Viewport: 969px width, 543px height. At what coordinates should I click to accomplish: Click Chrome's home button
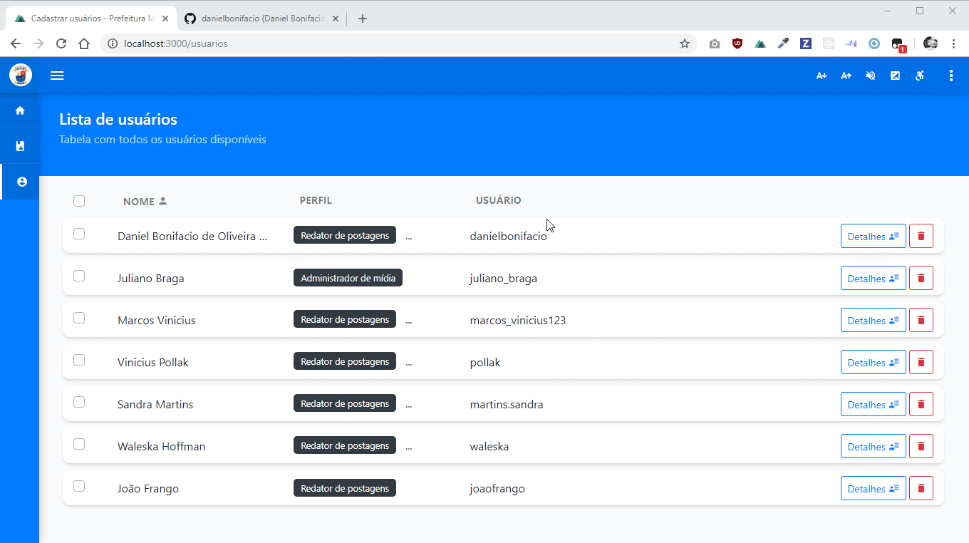84,43
